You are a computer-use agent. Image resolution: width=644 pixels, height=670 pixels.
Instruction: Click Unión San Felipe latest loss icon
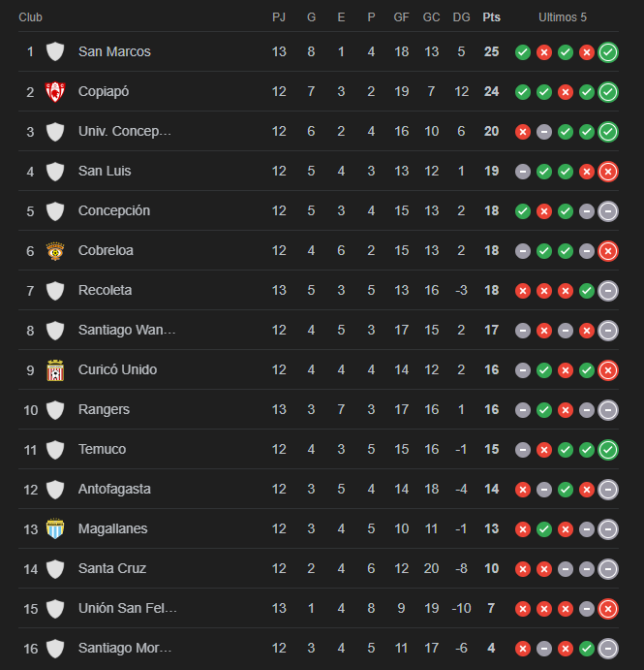(x=608, y=609)
